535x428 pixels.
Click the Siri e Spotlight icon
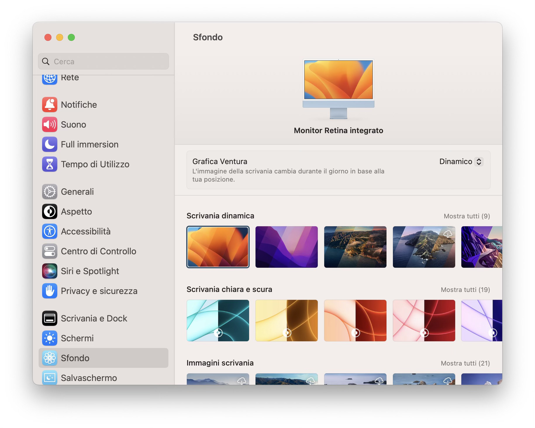pyautogui.click(x=49, y=271)
